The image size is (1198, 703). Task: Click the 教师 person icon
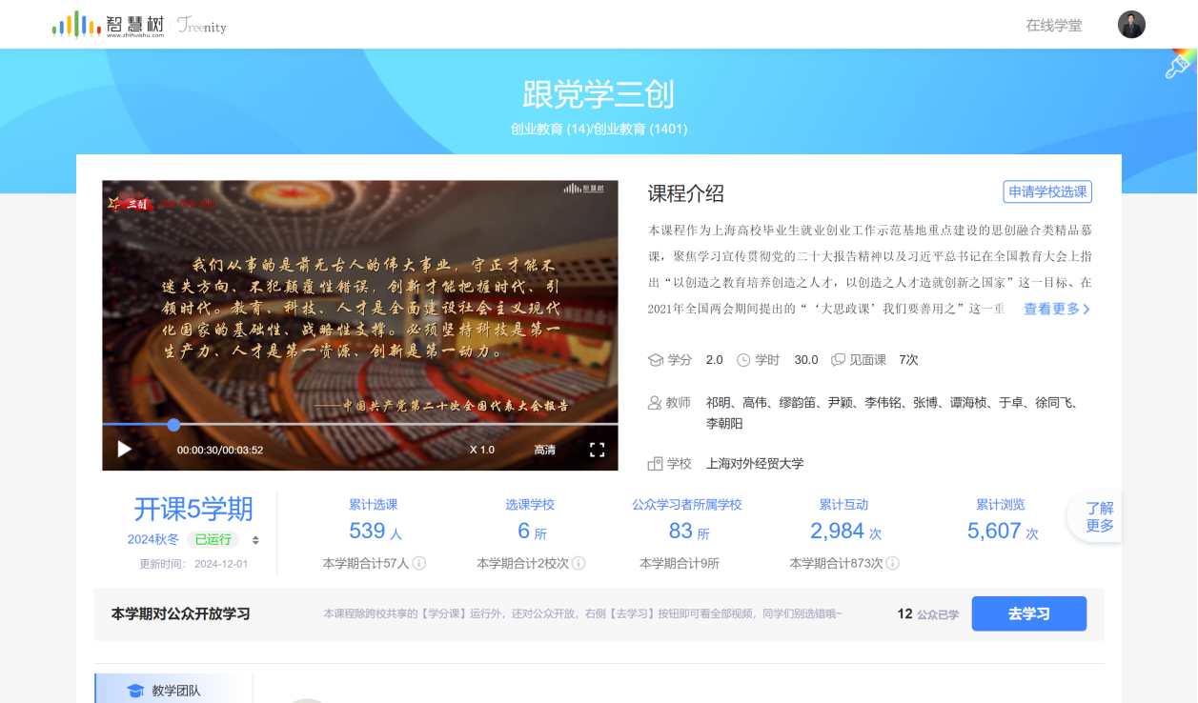(x=655, y=403)
